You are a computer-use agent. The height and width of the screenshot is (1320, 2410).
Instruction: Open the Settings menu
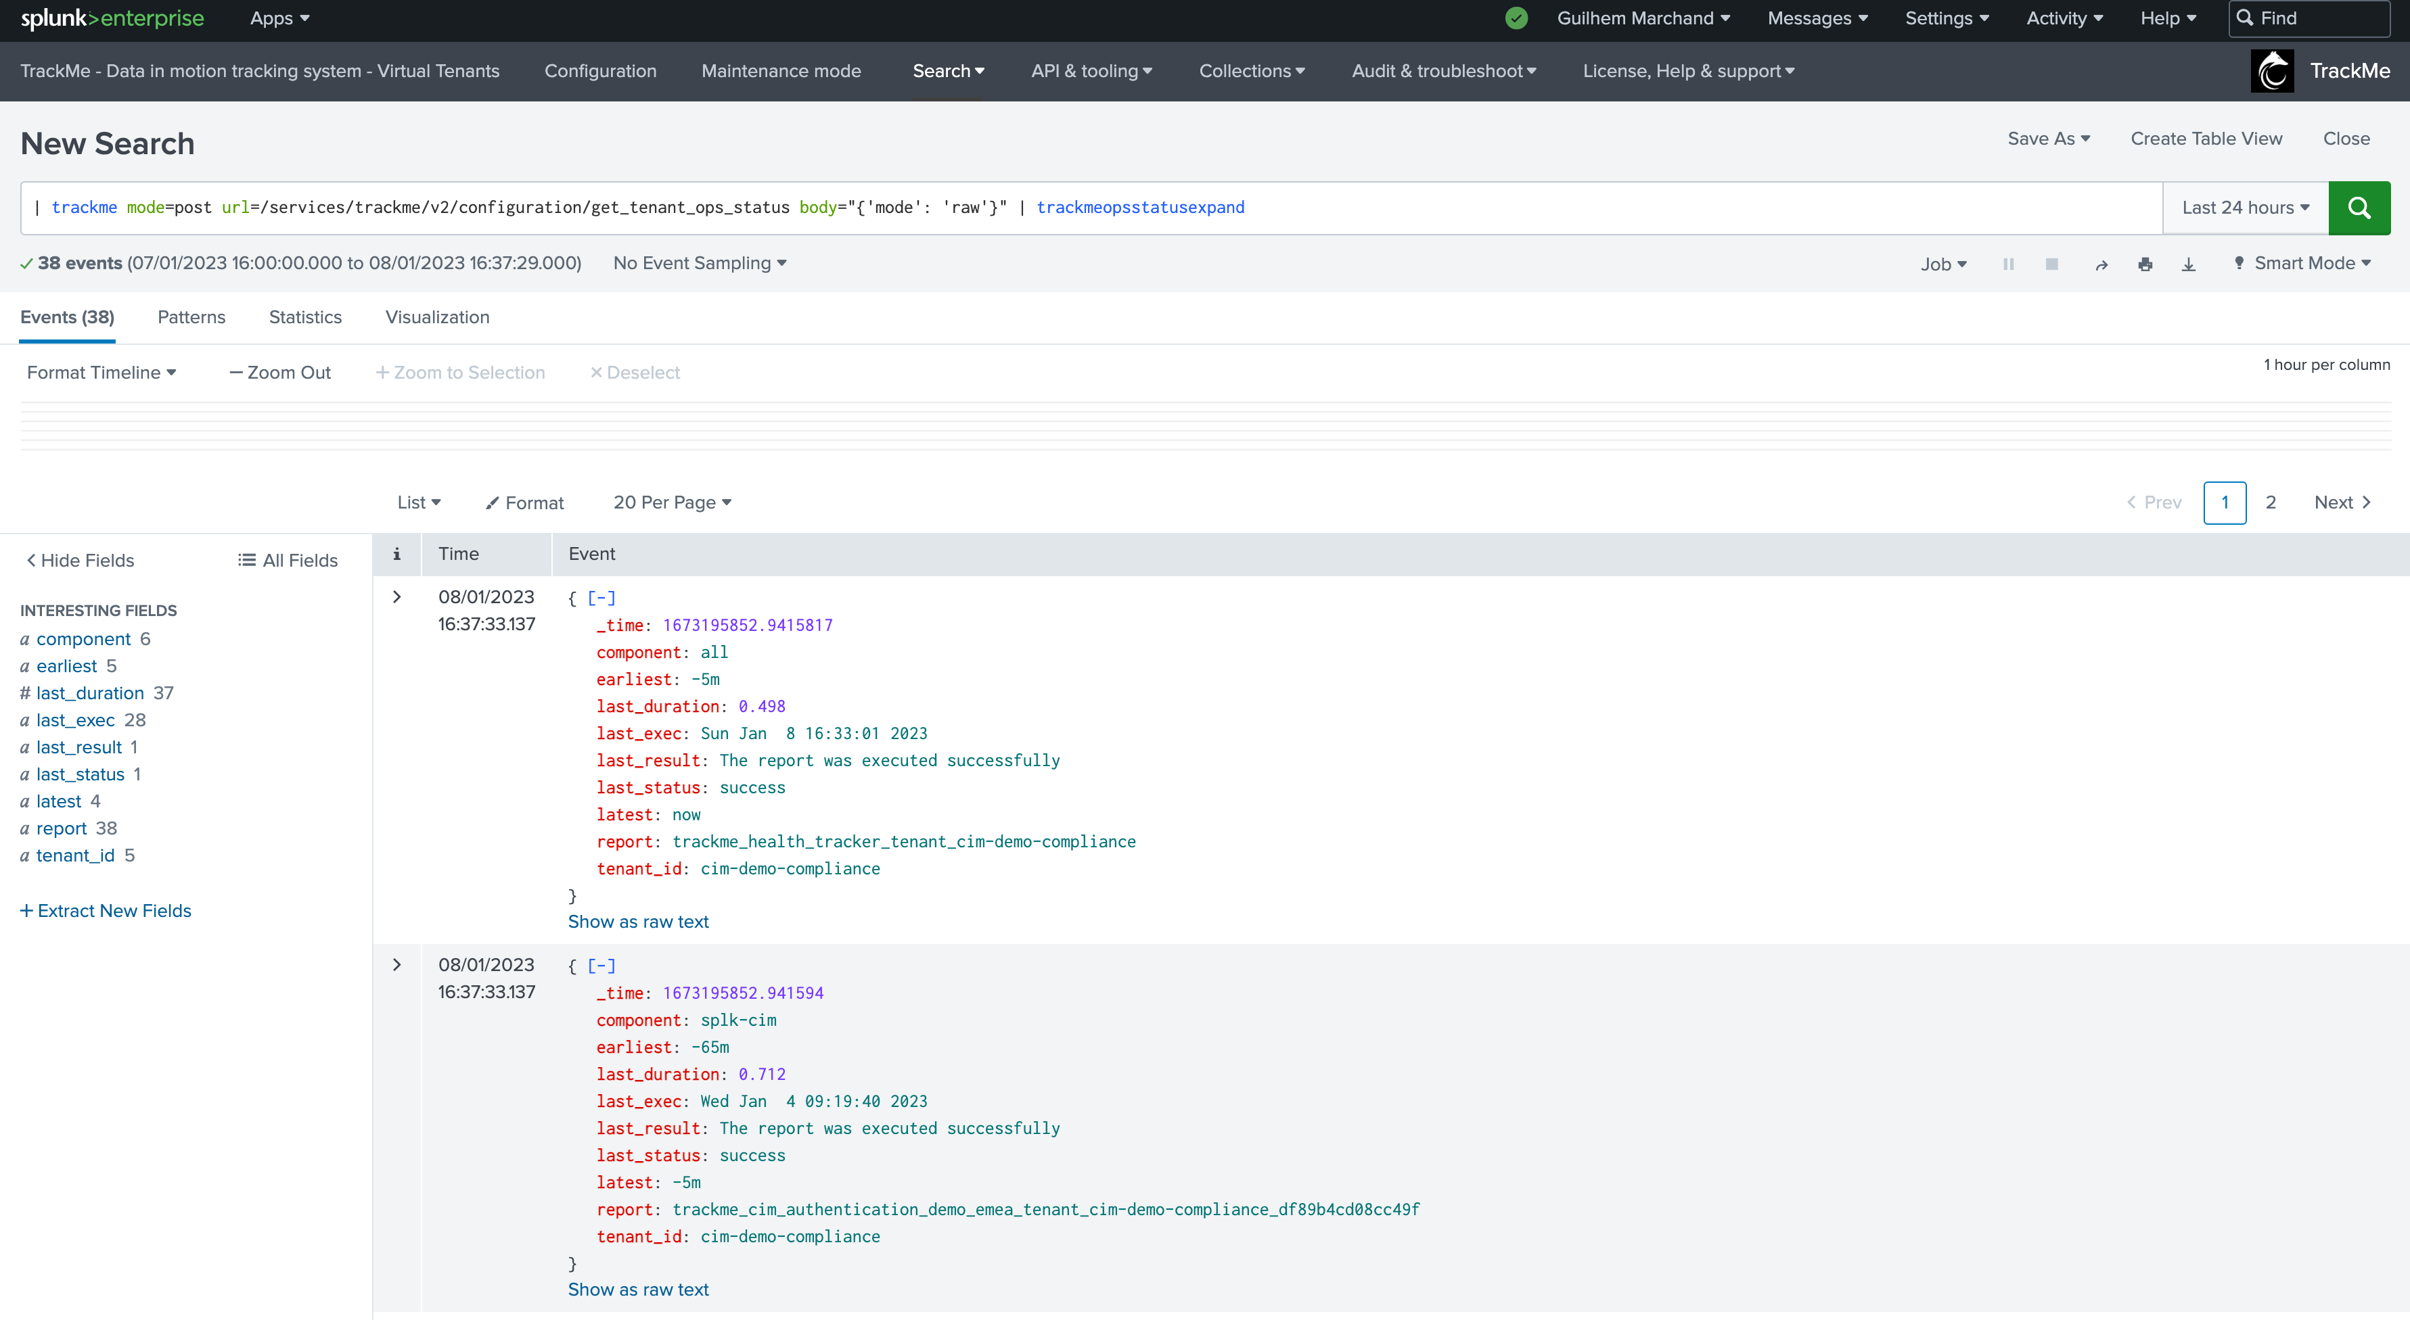point(1947,19)
